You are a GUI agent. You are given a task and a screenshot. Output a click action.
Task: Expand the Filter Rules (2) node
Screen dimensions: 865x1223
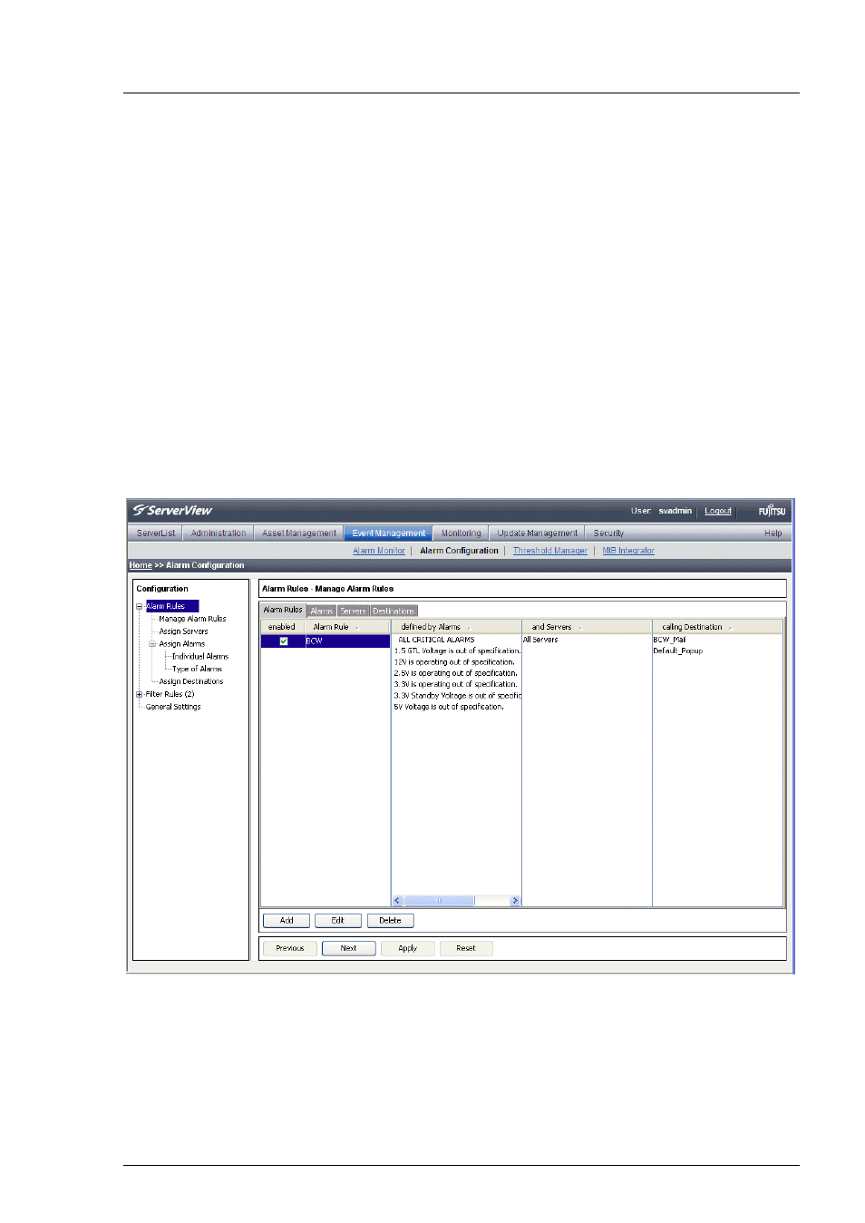[140, 694]
